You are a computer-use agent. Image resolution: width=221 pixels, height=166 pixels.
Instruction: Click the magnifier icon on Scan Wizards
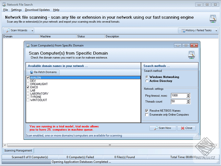pyautogui.click(x=8, y=30)
